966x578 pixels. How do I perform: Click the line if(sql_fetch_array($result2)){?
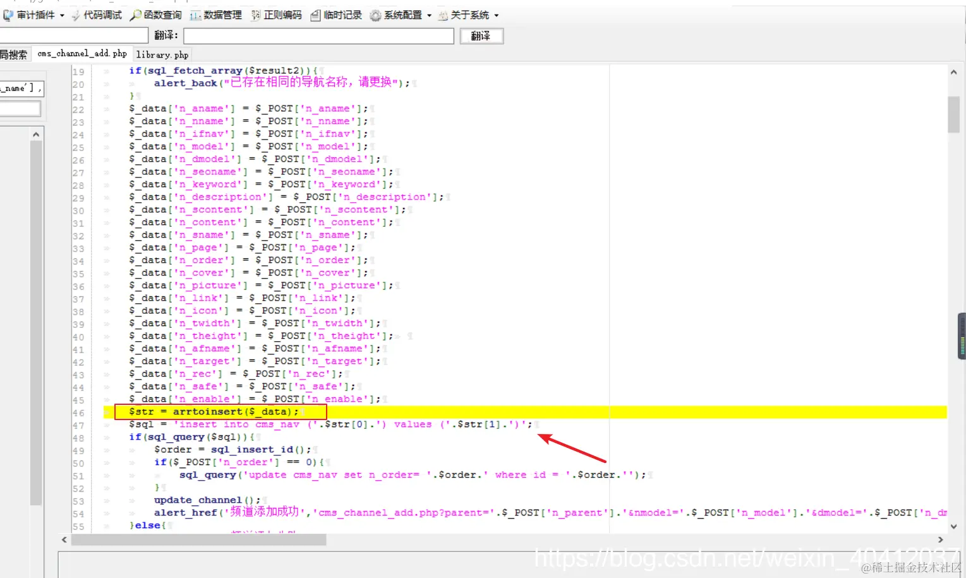click(223, 71)
